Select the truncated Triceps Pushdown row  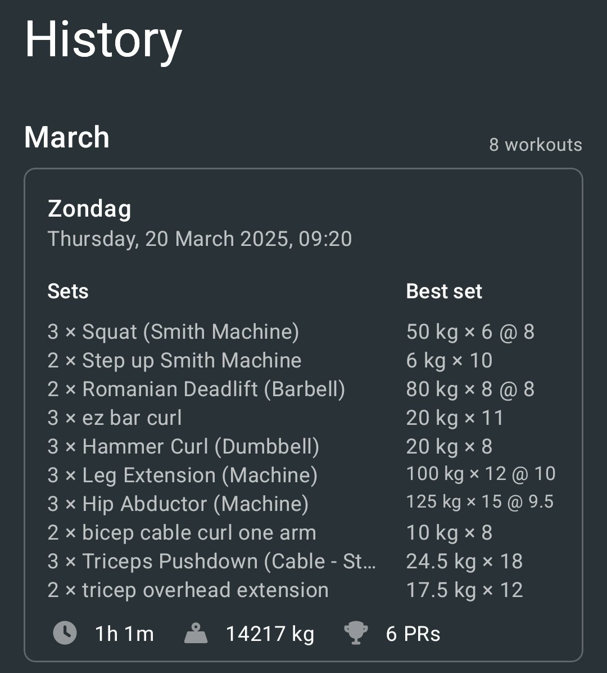[x=211, y=562]
